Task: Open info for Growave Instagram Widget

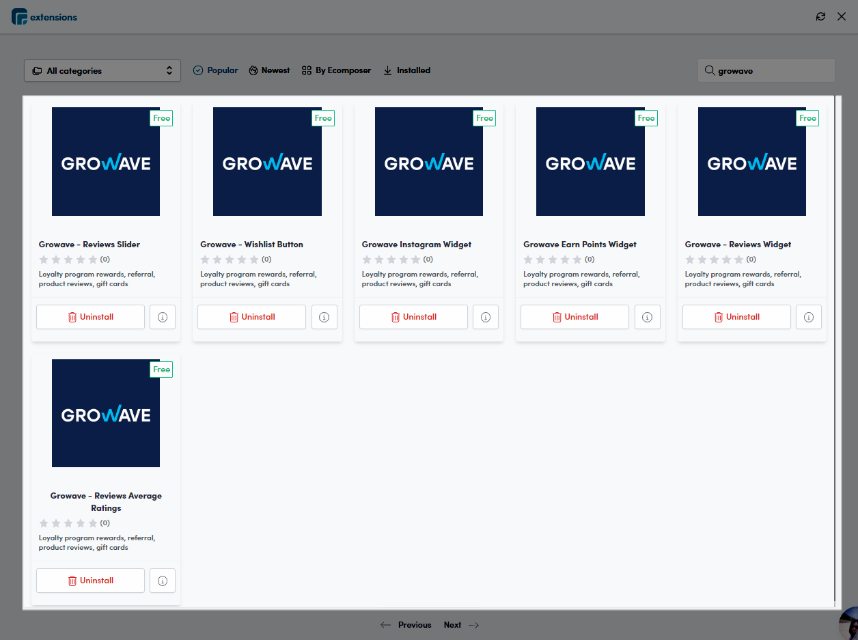Action: [x=486, y=317]
